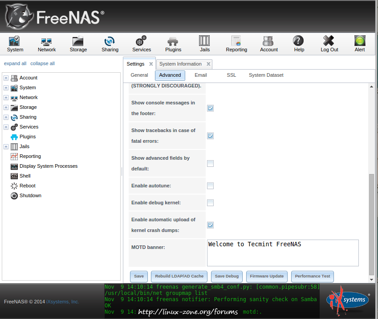378x319 pixels.
Task: Open the Storage icon in top toolbar
Action: pyautogui.click(x=78, y=44)
